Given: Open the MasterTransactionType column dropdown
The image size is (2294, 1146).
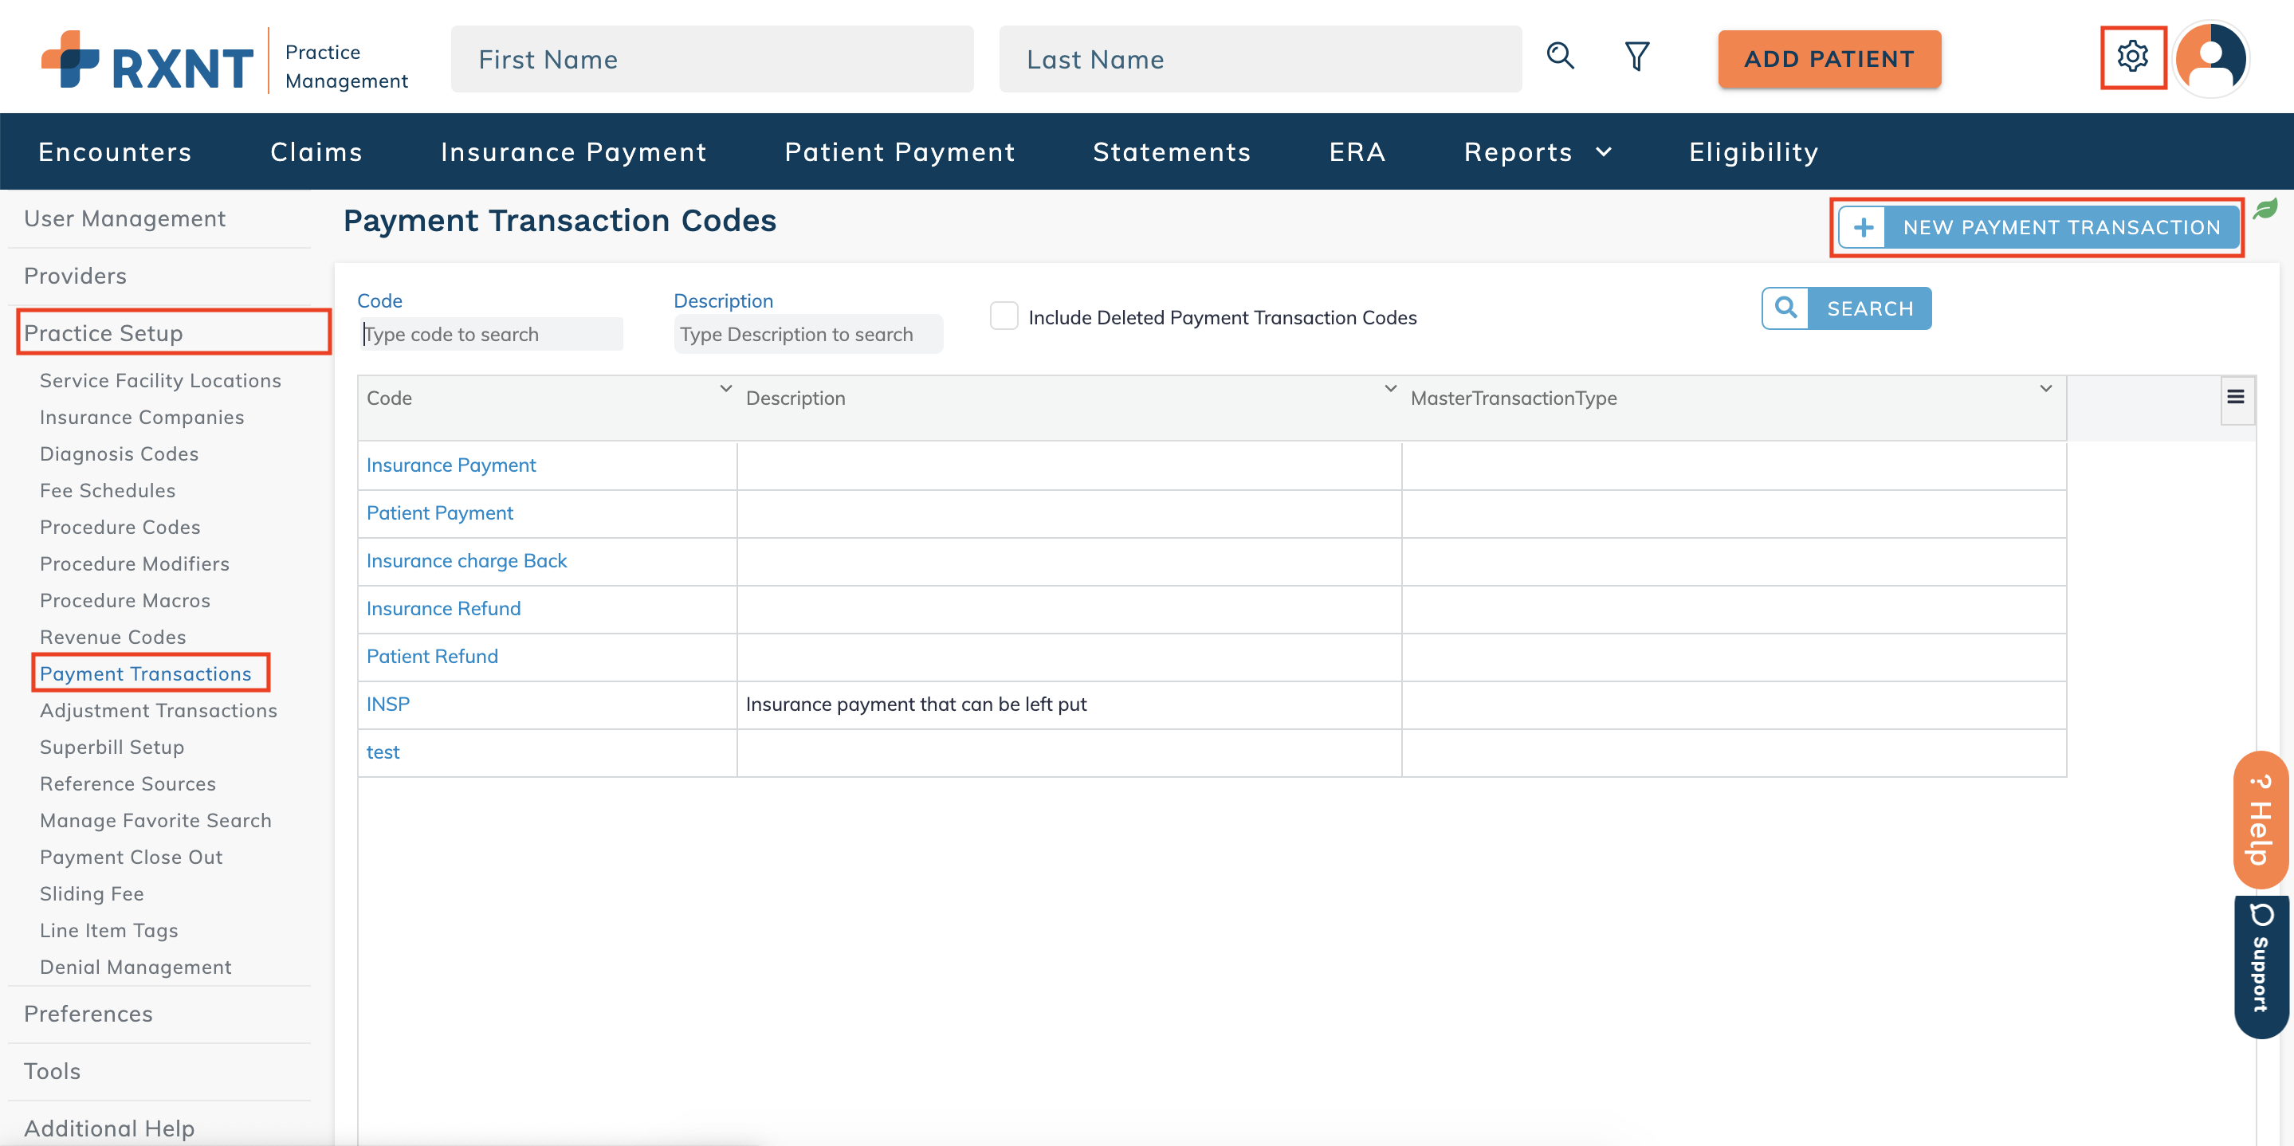Looking at the screenshot, I should [2045, 388].
